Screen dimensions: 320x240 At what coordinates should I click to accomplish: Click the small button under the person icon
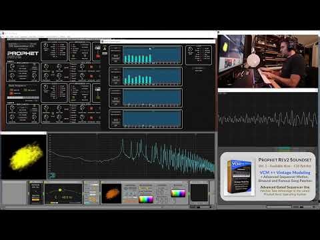(x=105, y=53)
